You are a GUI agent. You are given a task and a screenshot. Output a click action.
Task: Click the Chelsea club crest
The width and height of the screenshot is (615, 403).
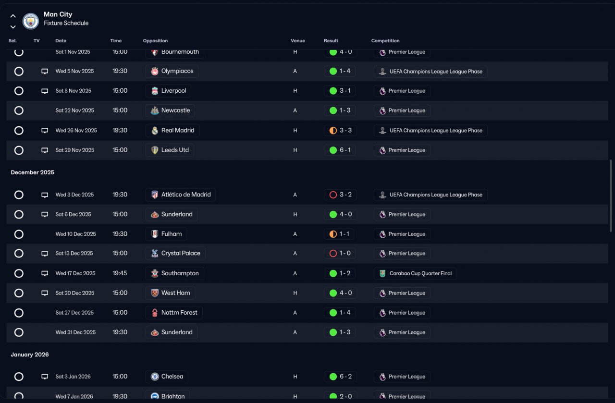point(155,377)
